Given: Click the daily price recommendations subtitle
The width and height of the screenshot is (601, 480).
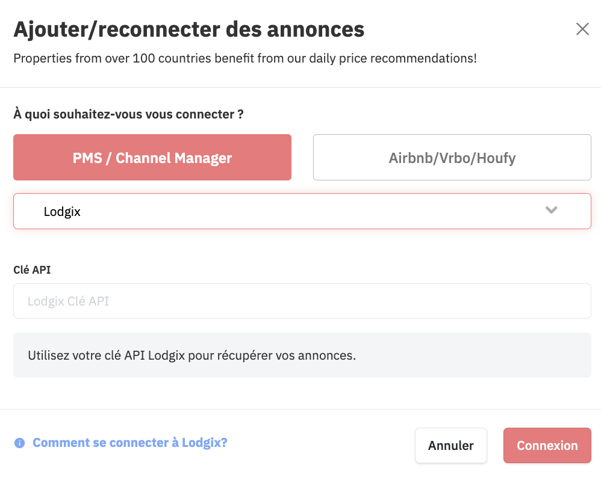Looking at the screenshot, I should [x=245, y=58].
